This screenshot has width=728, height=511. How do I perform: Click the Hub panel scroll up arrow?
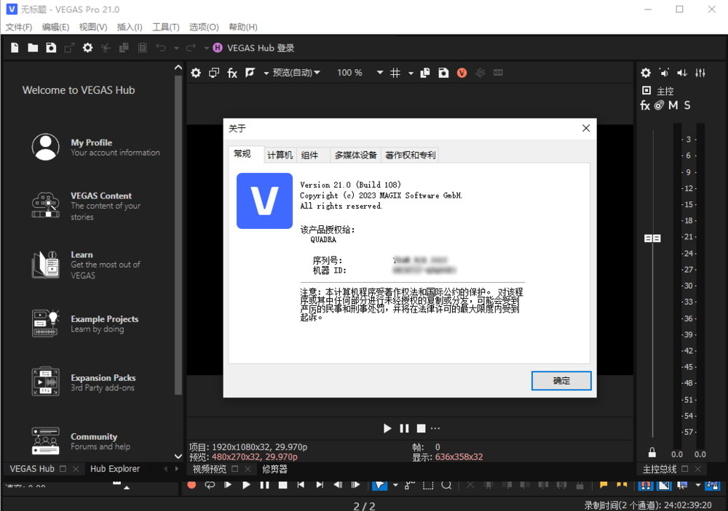coord(178,68)
